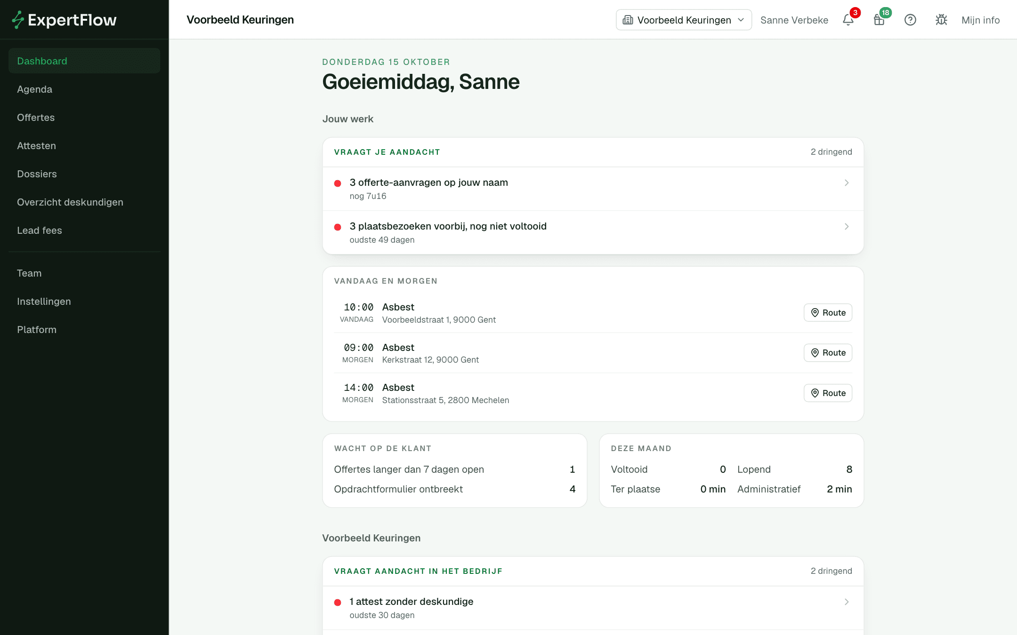The image size is (1017, 635).
Task: Open Mijn info link
Action: coord(980,20)
